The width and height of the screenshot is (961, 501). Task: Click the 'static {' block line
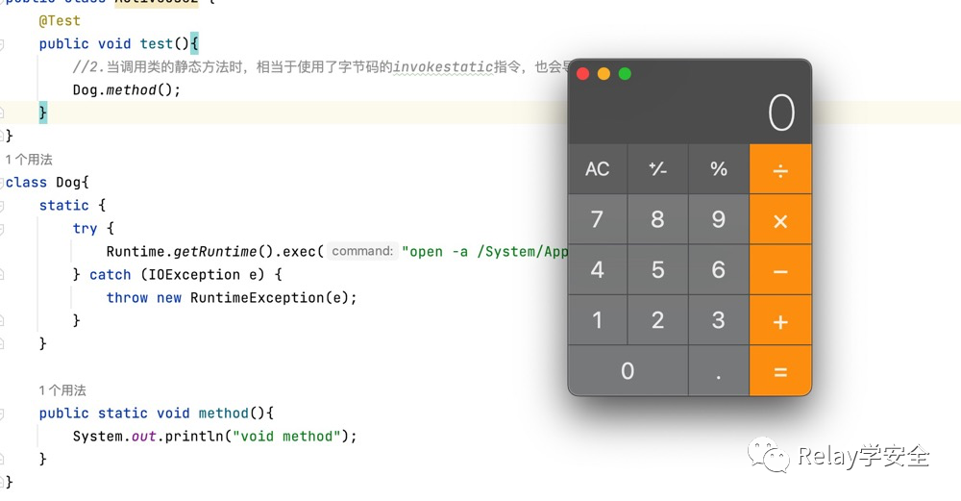click(x=72, y=206)
